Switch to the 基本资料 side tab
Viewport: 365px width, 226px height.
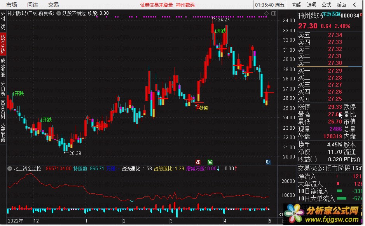point(3,110)
